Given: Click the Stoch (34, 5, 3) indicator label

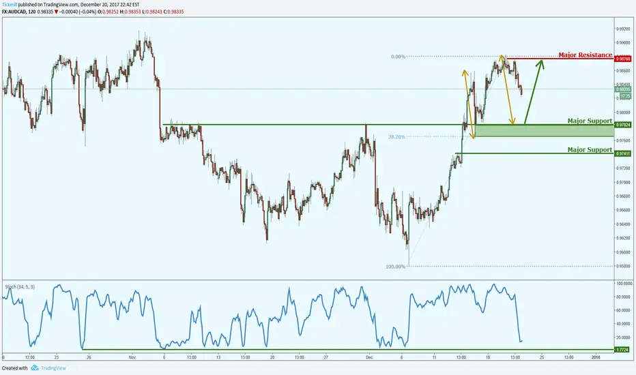Looking at the screenshot, I should point(20,286).
